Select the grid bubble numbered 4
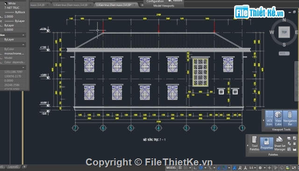 [x=158, y=128]
